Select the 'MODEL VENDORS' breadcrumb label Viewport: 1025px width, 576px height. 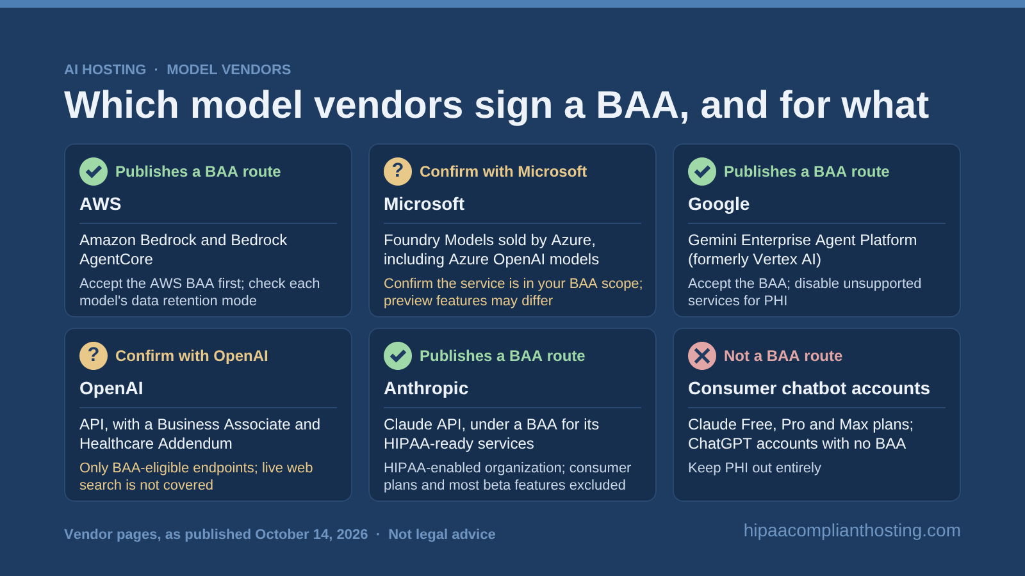229,70
